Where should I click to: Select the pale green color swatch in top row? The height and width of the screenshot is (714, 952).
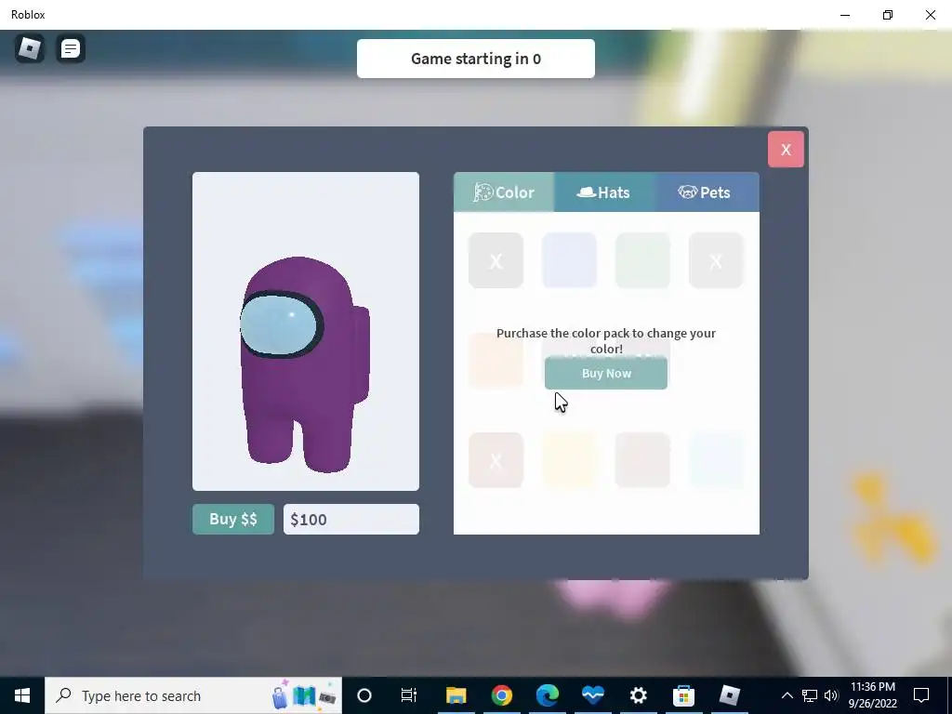pyautogui.click(x=642, y=260)
